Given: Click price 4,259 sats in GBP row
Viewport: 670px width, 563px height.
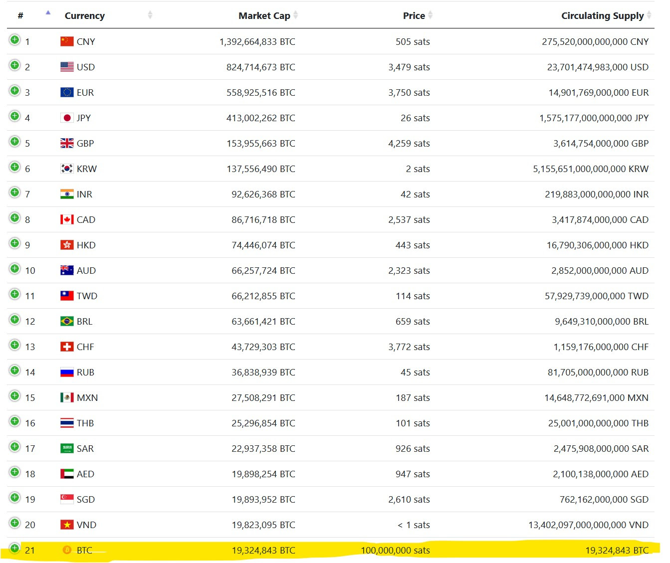Looking at the screenshot, I should (x=409, y=143).
